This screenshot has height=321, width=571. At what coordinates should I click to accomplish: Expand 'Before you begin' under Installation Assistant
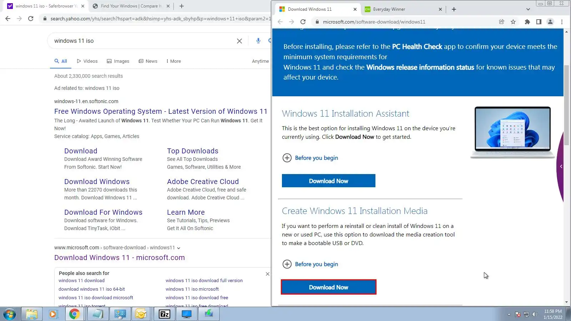click(310, 158)
